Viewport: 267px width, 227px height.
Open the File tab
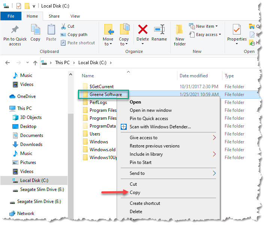(11, 16)
